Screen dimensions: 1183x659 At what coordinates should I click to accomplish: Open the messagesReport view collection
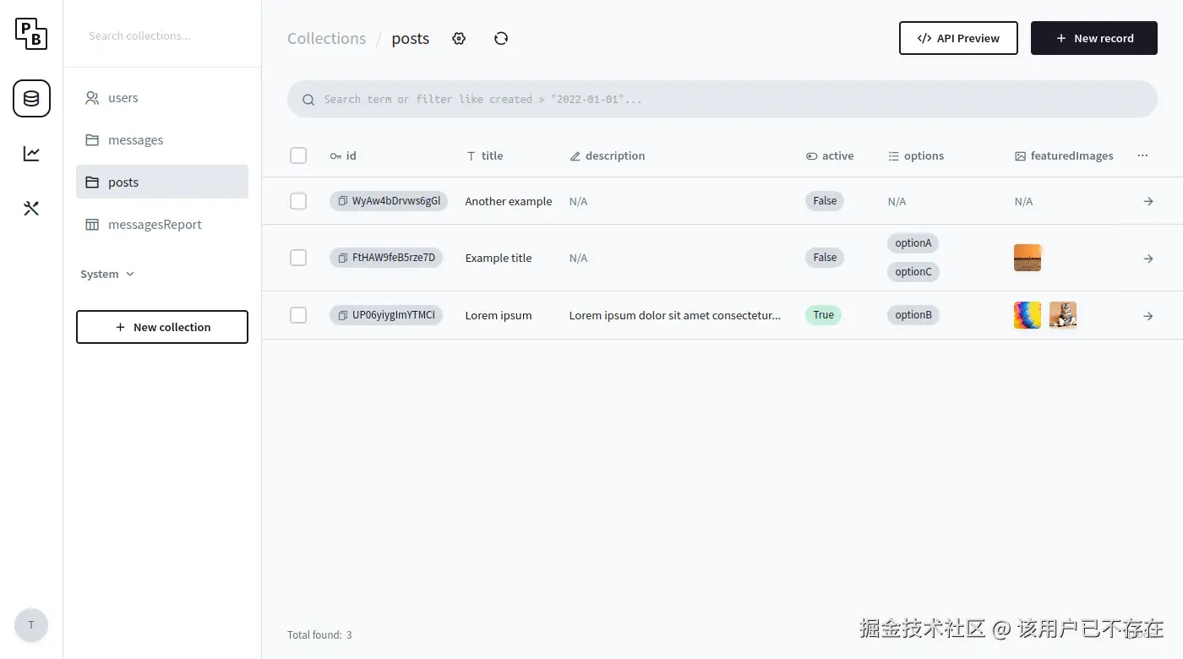coord(162,225)
